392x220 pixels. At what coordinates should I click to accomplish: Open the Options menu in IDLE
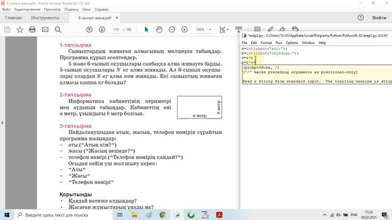pyautogui.click(x=292, y=43)
